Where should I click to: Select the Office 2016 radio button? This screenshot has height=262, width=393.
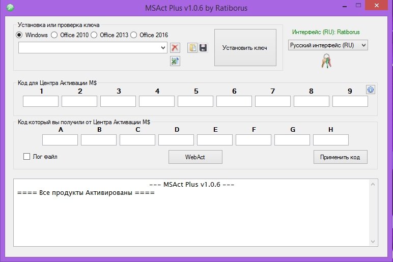pyautogui.click(x=133, y=35)
